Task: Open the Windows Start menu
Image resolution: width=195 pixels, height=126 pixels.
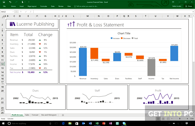Action: click(3, 123)
